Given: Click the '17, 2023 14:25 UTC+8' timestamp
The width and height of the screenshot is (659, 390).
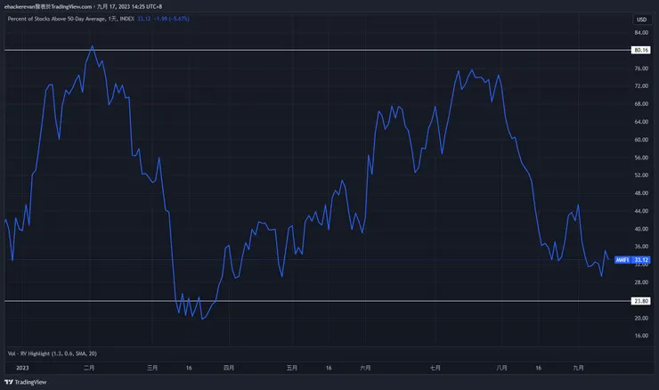Looking at the screenshot, I should pyautogui.click(x=135, y=7).
